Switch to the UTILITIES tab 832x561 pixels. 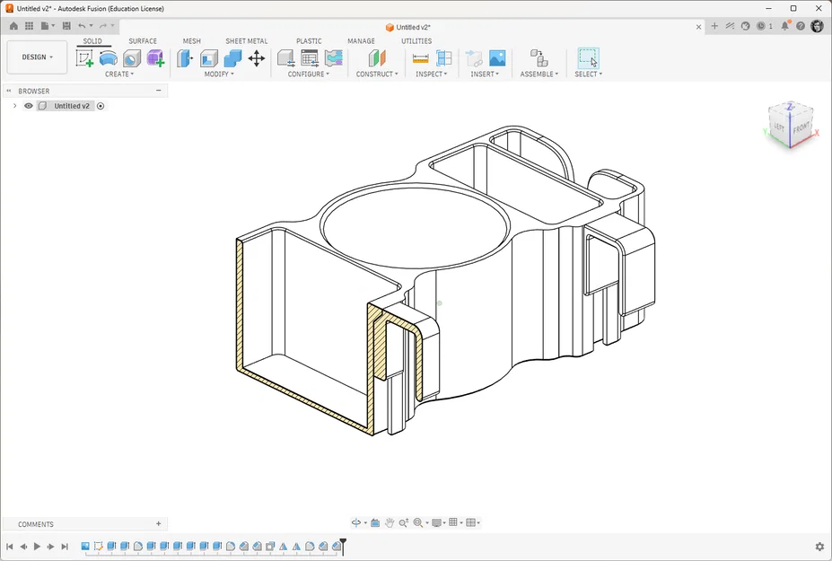[416, 41]
